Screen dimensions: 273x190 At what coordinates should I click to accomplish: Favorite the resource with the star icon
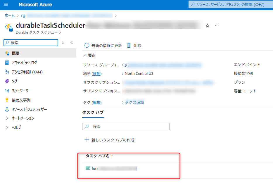207,26
